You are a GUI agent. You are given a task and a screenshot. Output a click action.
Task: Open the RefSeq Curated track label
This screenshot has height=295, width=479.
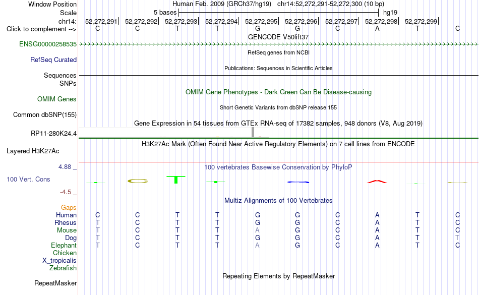coord(53,60)
